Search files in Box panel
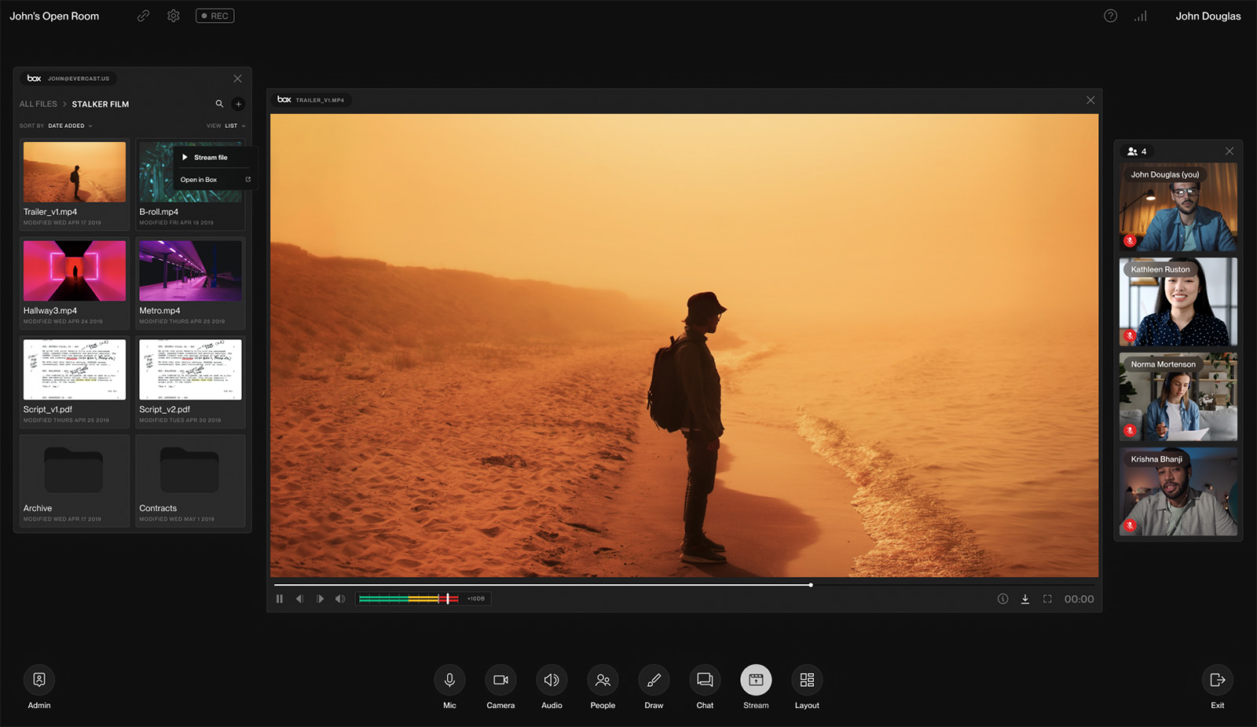Screen dimensions: 1257x727 [219, 104]
